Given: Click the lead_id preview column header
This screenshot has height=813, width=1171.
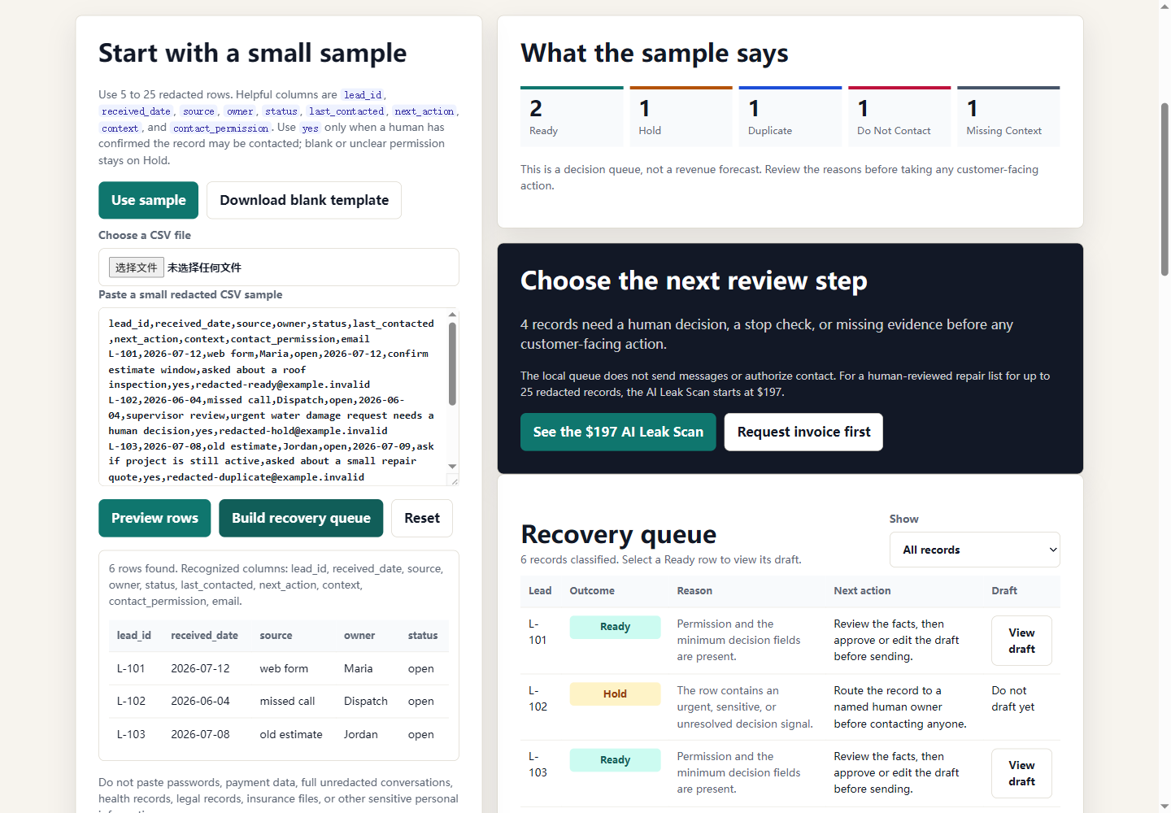Looking at the screenshot, I should pyautogui.click(x=134, y=636).
